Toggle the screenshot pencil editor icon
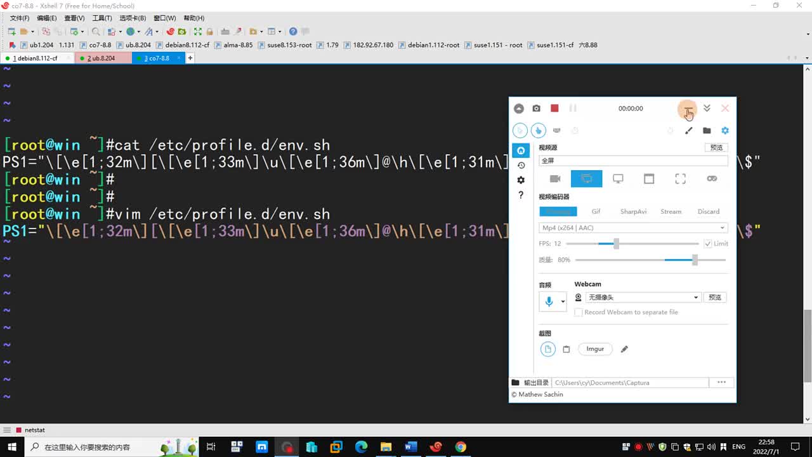This screenshot has height=457, width=812. tap(624, 349)
